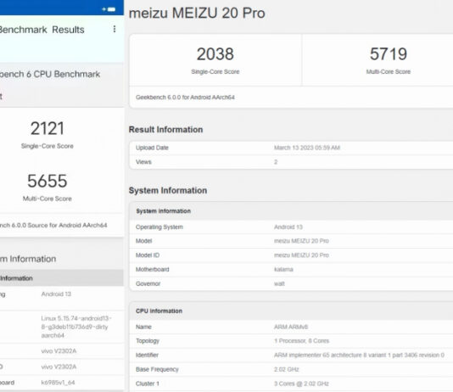The height and width of the screenshot is (392, 453).
Task: Click the large 'System Information' section heading
Action: pos(168,190)
